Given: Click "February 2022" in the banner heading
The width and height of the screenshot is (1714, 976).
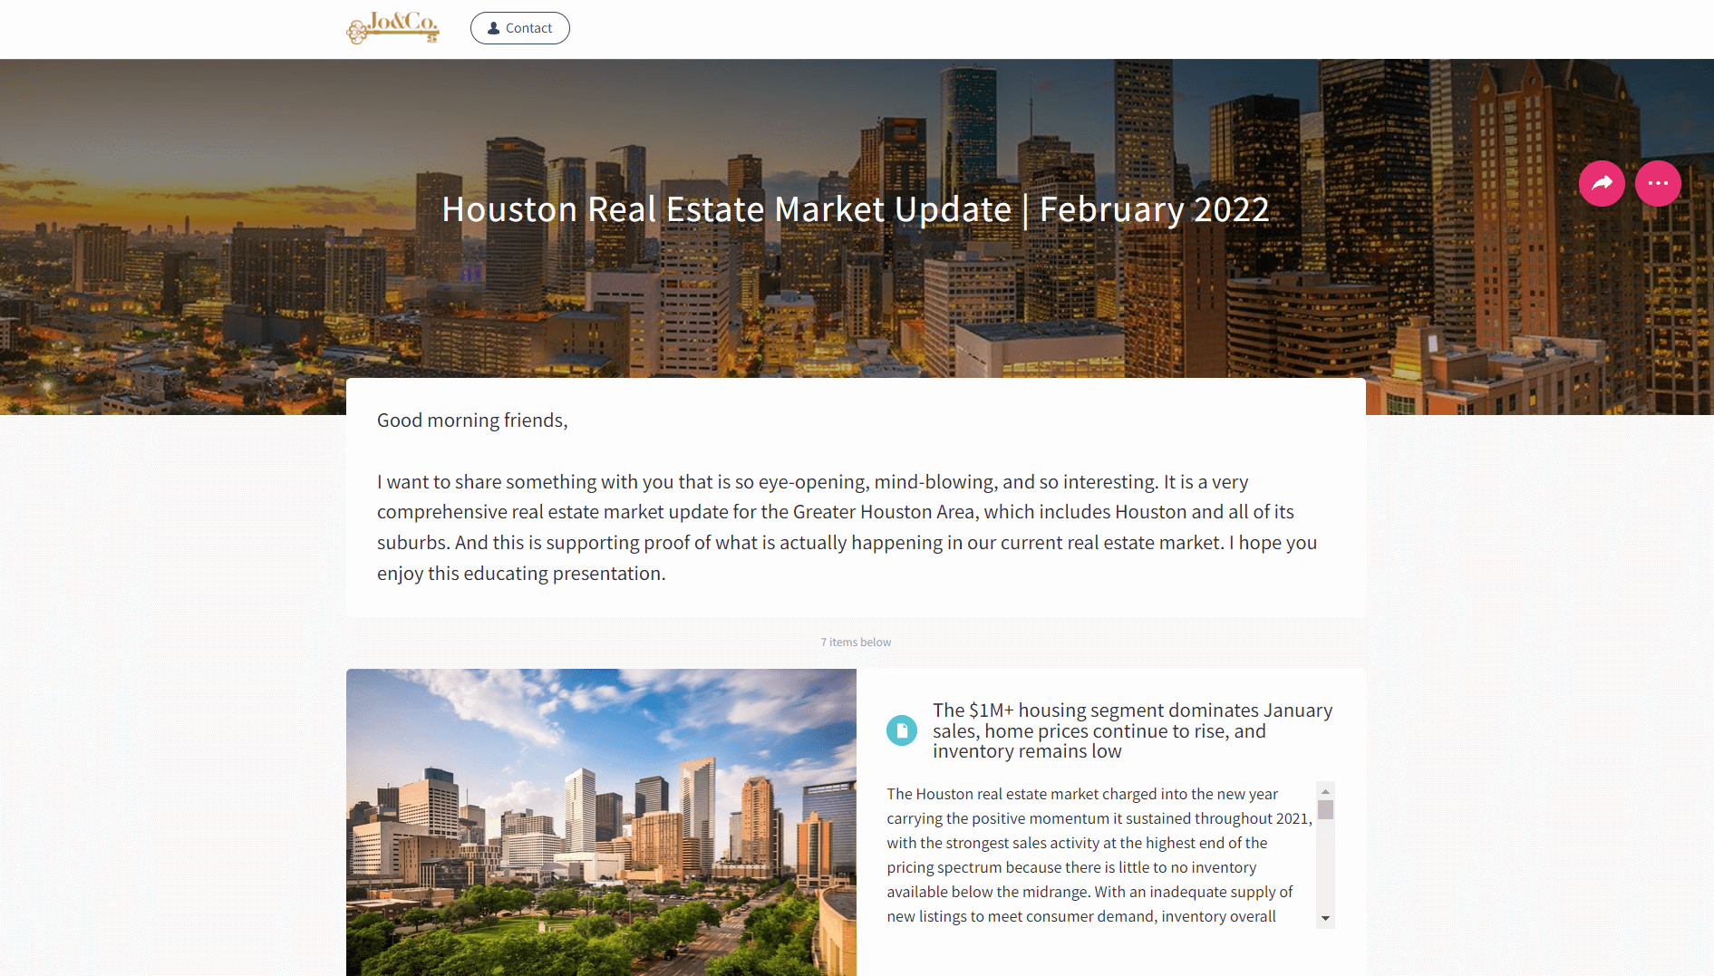Looking at the screenshot, I should 1154,209.
